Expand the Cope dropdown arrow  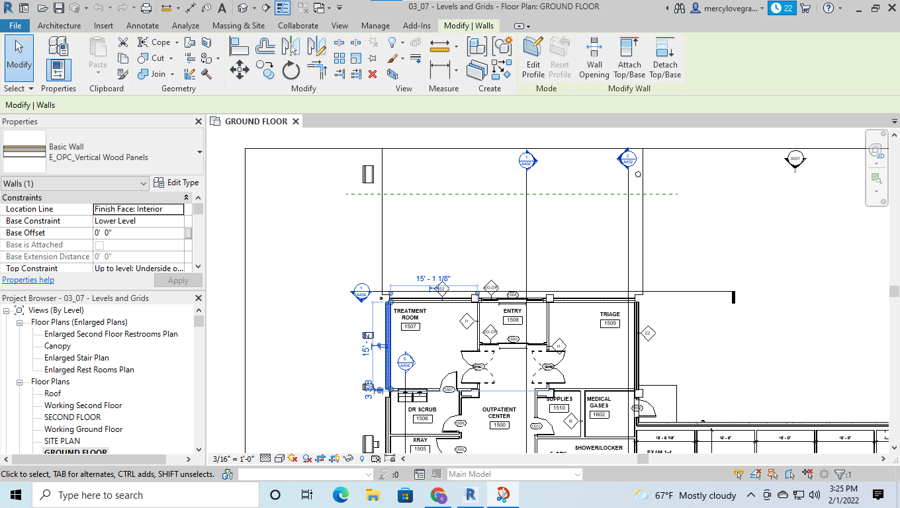click(177, 42)
